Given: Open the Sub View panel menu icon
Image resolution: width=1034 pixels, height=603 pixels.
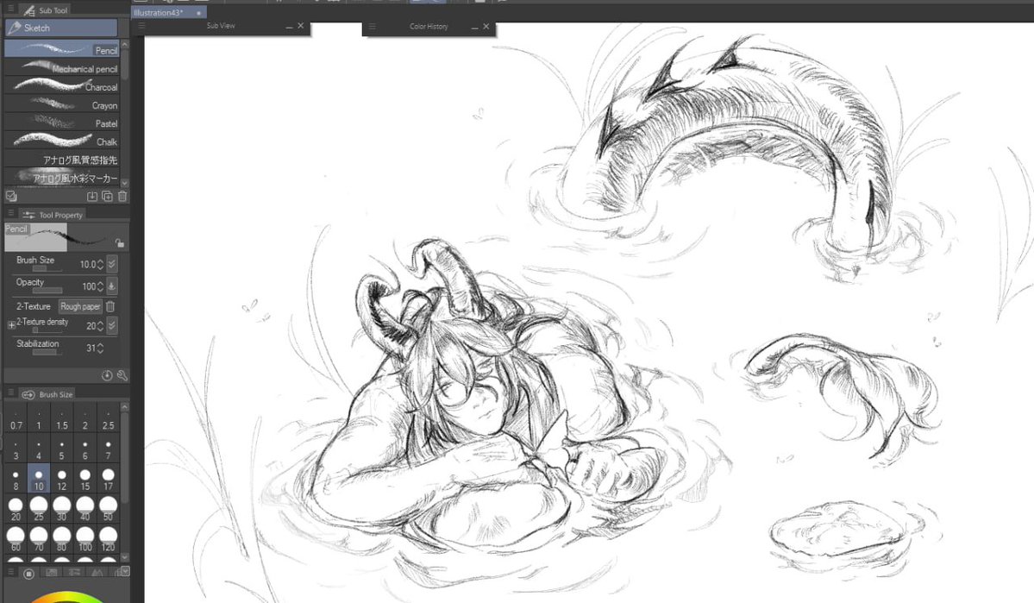Looking at the screenshot, I should pos(141,26).
